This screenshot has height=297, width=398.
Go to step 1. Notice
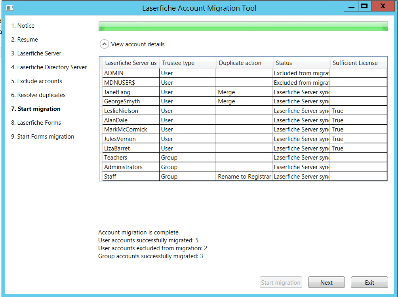coord(23,26)
